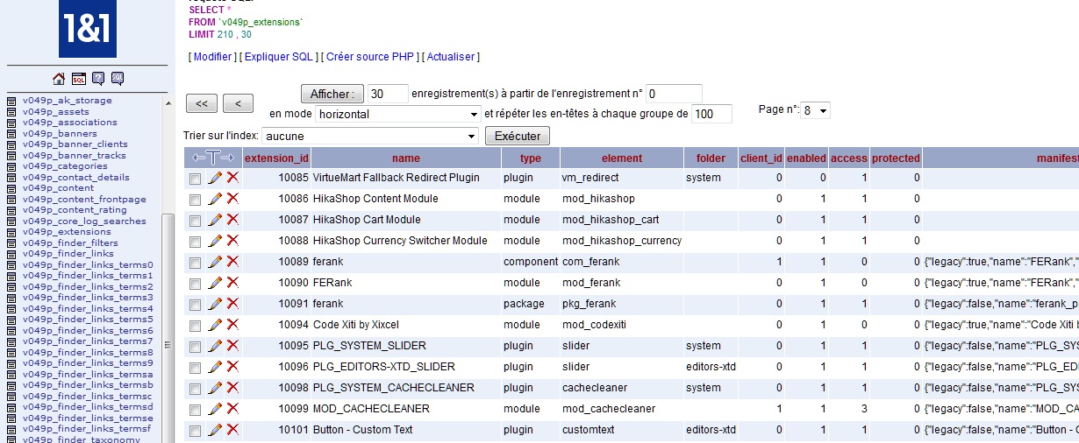Delete row 10099 MOD_CACHECLEANER with red X

[232, 409]
